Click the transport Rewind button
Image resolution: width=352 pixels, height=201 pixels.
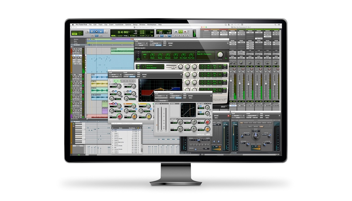coord(180,36)
